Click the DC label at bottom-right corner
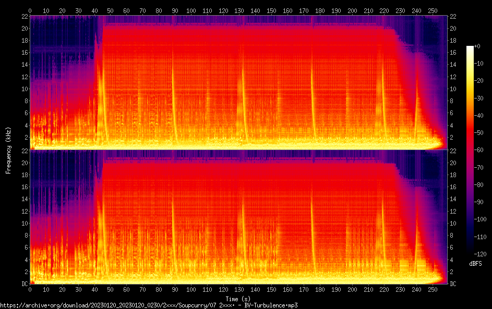Viewport: 492px width, 309px height. [454, 284]
